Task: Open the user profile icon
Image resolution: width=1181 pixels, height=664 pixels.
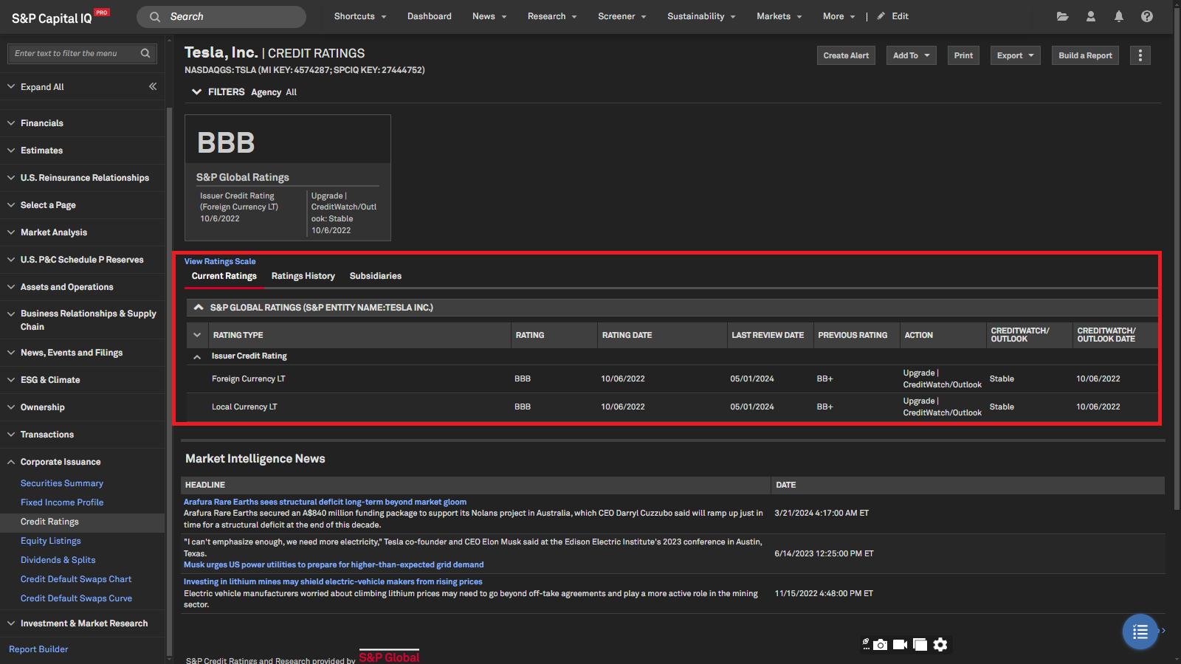Action: (x=1090, y=16)
